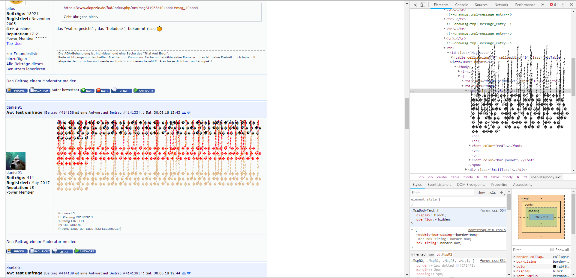
Task: Expand the font color="red" node
Action: click(x=470, y=146)
